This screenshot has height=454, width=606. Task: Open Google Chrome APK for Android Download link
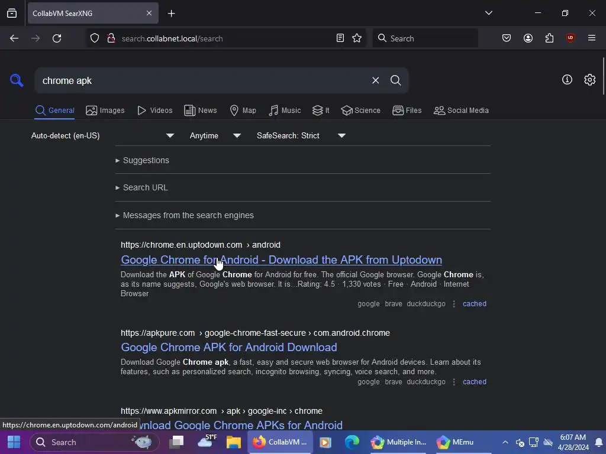[x=229, y=348]
